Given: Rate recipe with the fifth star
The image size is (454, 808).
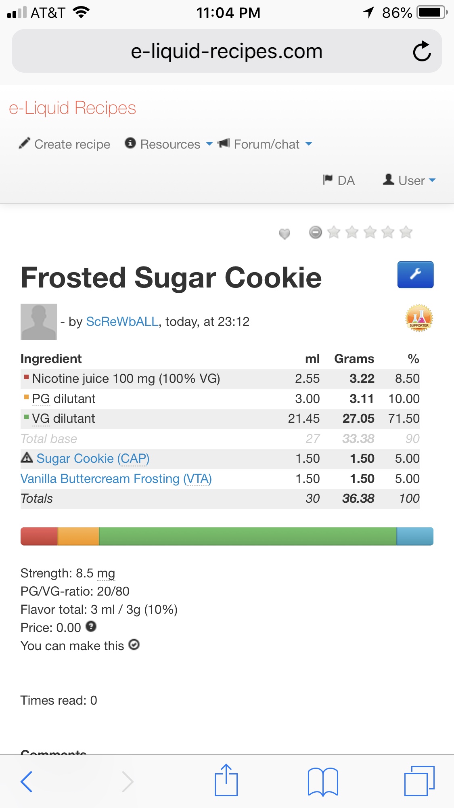Looking at the screenshot, I should tap(406, 232).
